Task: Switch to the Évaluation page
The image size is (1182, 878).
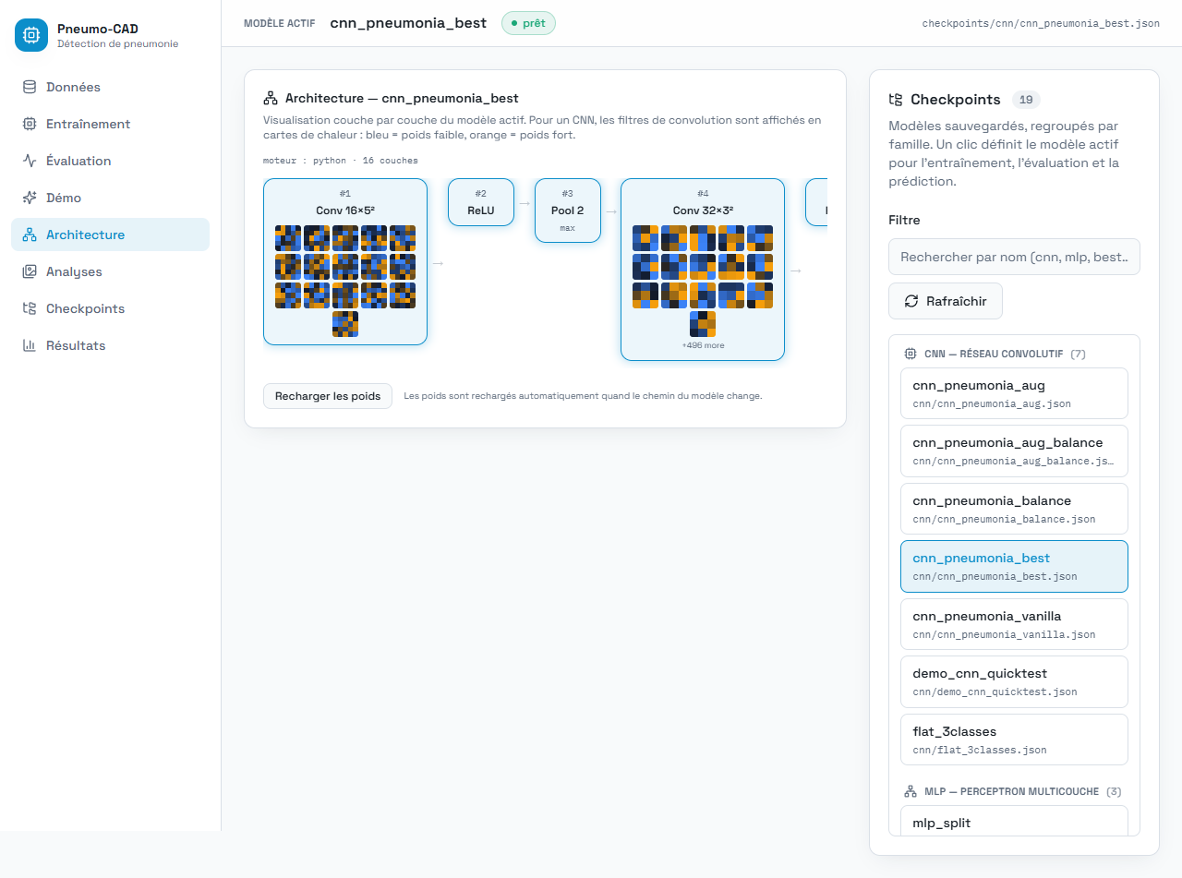Action: (110, 161)
